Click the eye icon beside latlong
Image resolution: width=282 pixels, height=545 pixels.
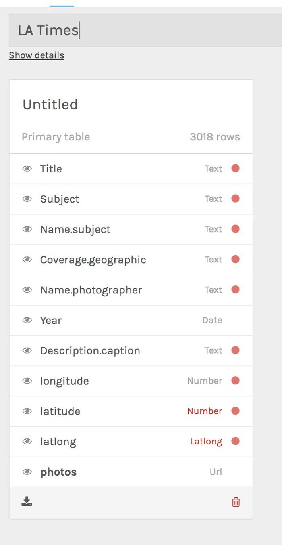pyautogui.click(x=27, y=442)
